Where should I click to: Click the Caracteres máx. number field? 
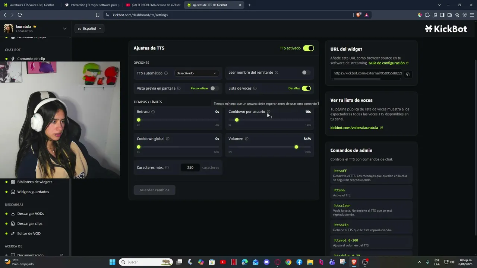(190, 167)
